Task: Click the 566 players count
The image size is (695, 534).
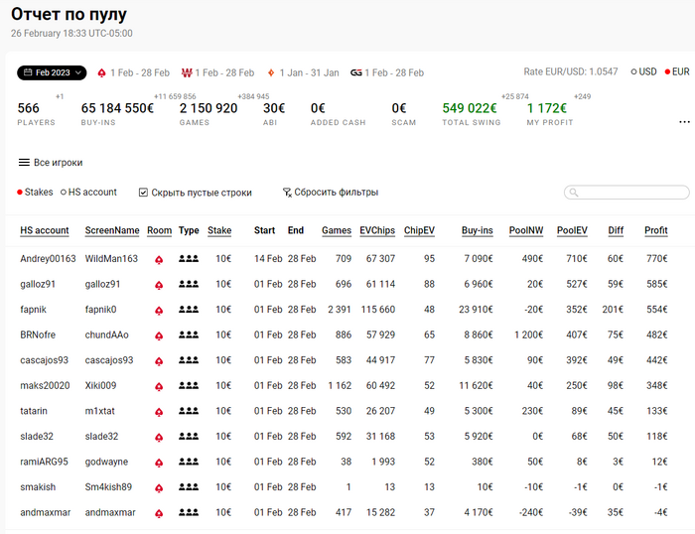Action: click(29, 108)
